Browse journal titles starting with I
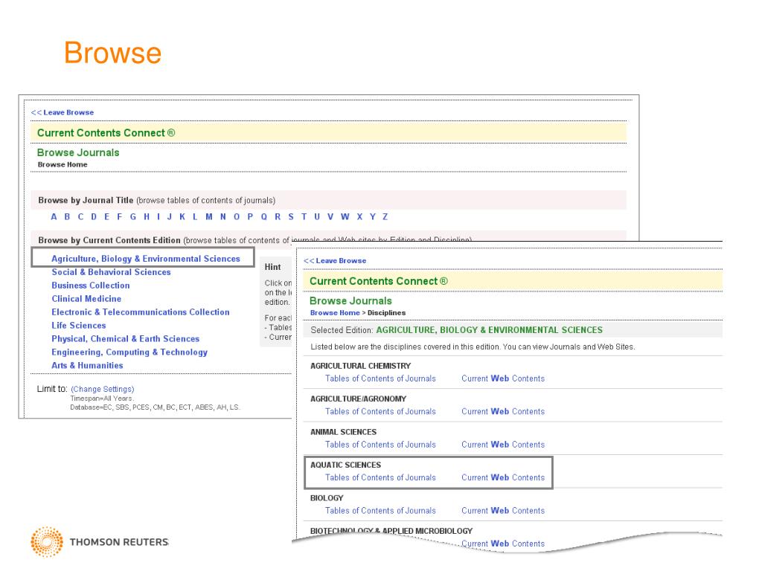762x571 pixels. click(x=159, y=216)
